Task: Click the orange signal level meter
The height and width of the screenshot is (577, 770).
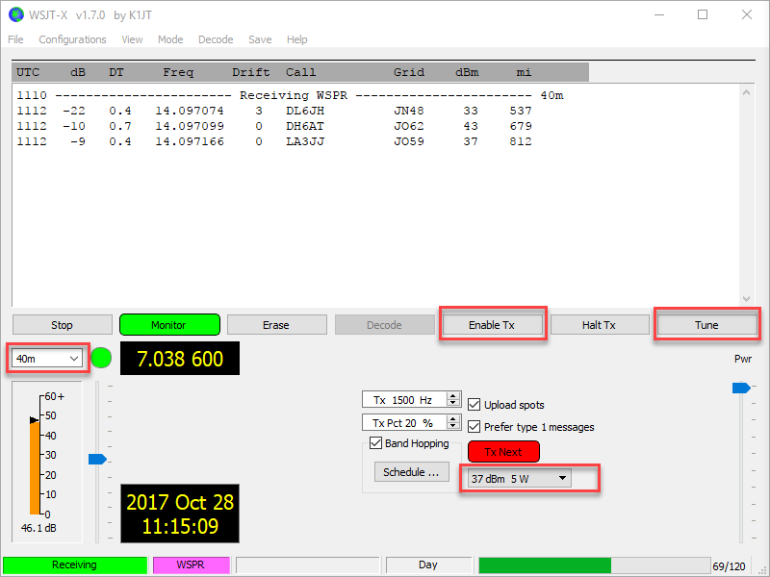Action: tap(35, 467)
